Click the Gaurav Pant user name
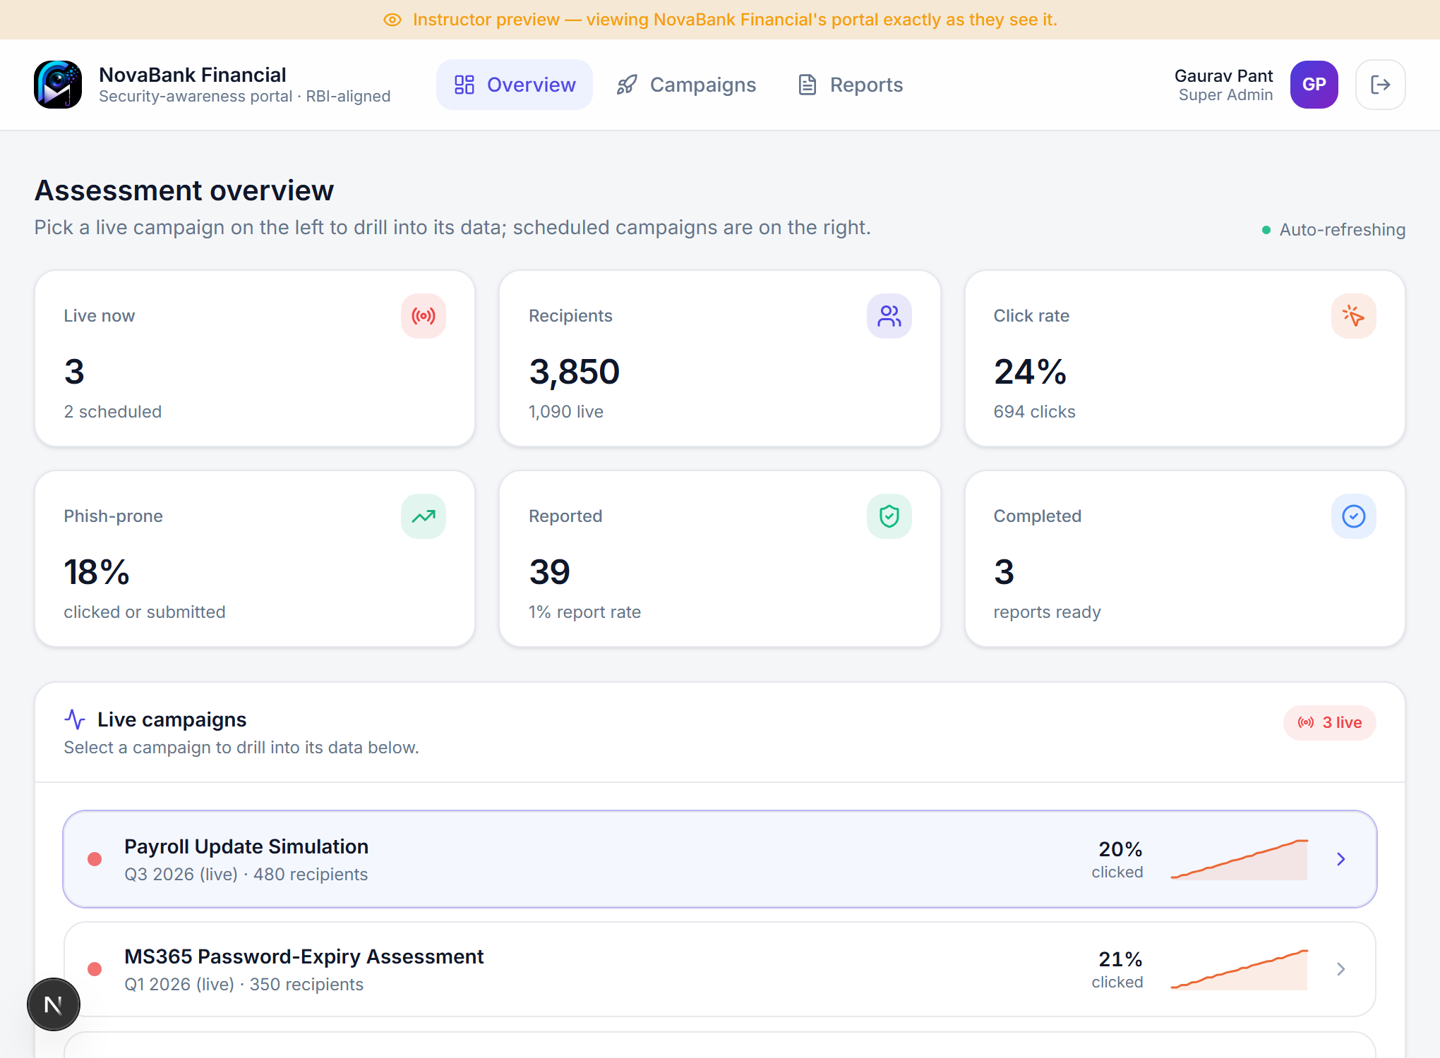This screenshot has height=1058, width=1440. (1224, 75)
